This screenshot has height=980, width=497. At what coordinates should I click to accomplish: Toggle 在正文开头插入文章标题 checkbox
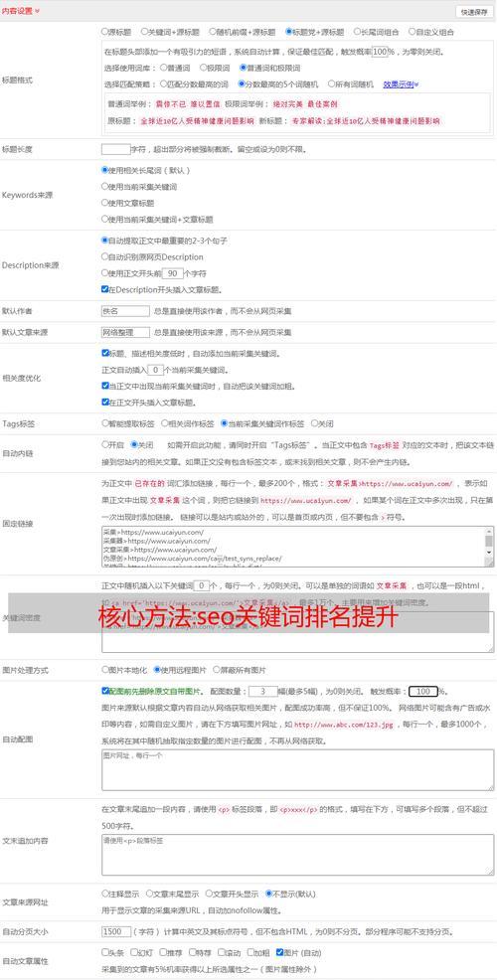pyautogui.click(x=104, y=402)
